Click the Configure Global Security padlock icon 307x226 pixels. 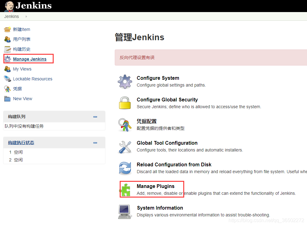coord(125,103)
